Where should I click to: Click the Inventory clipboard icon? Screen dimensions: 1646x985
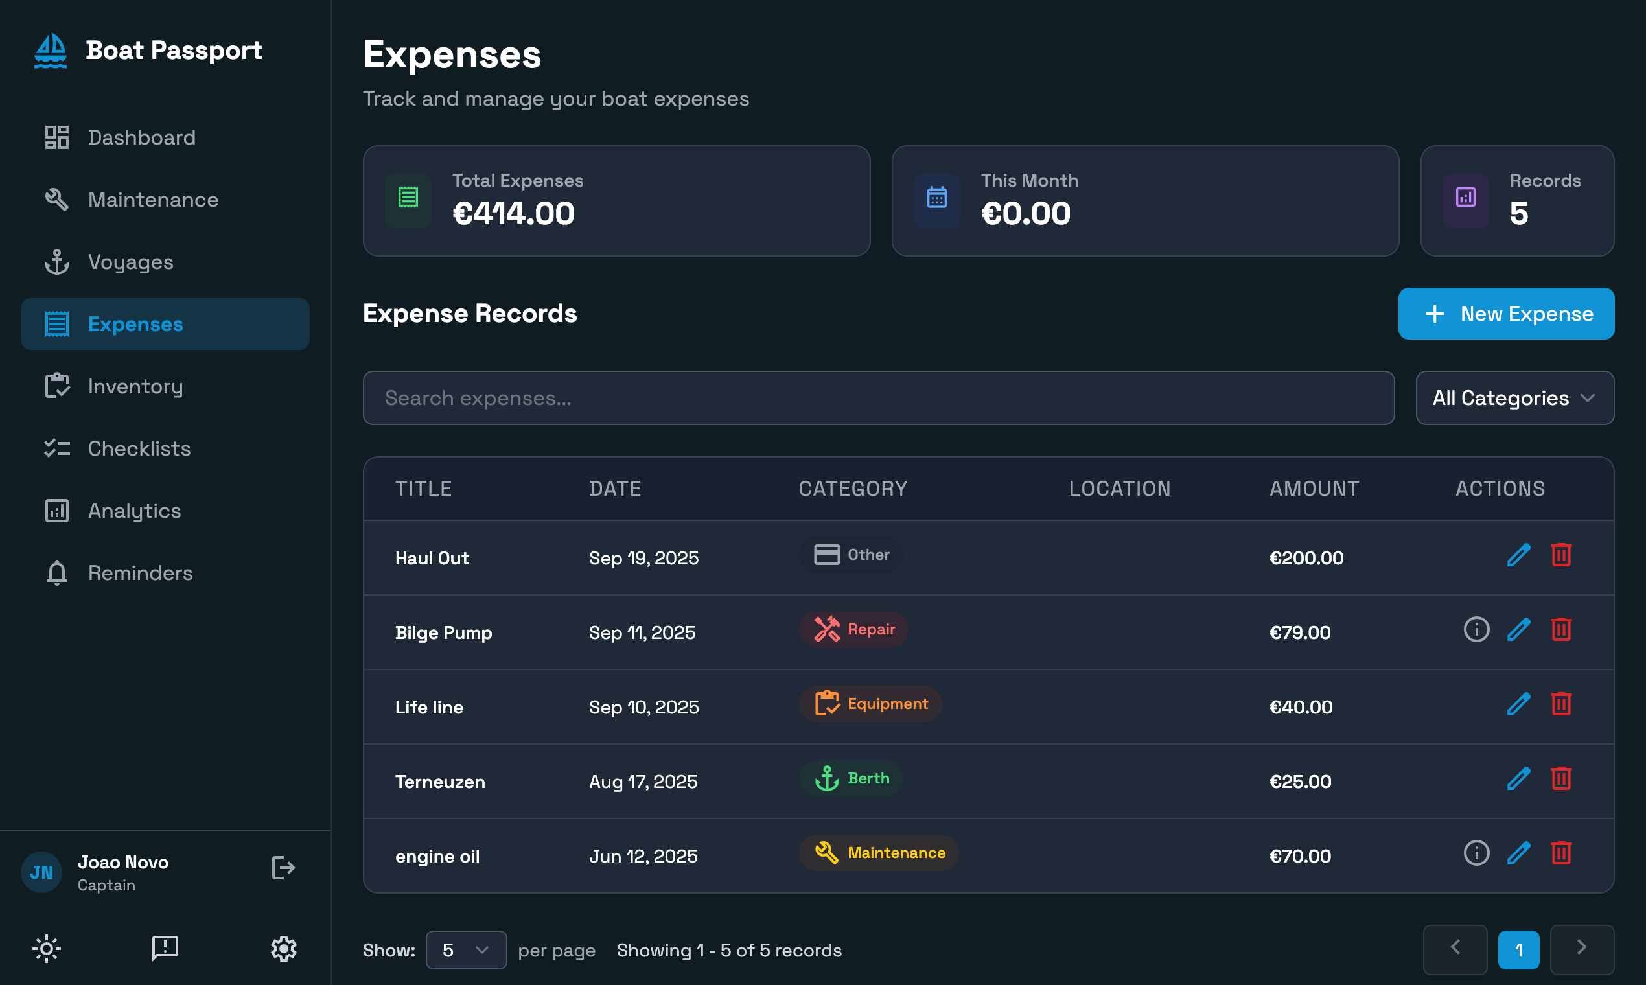[58, 386]
